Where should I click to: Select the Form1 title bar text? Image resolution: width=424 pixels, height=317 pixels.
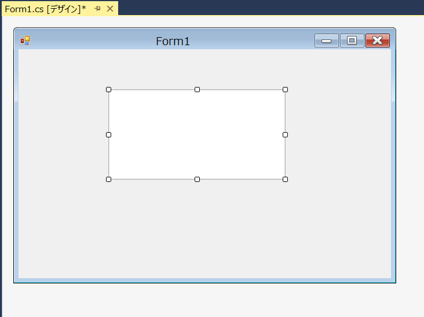click(x=173, y=41)
